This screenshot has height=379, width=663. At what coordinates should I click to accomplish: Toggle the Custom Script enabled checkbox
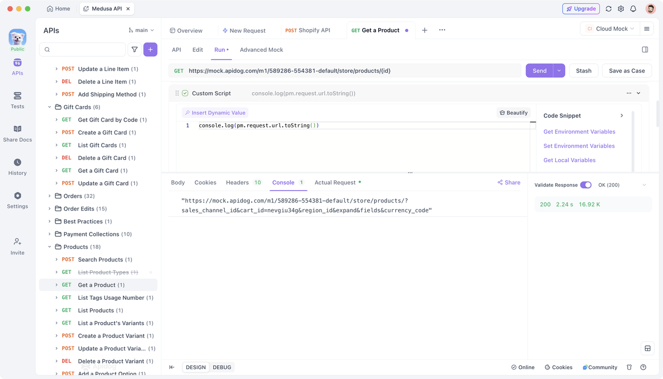pyautogui.click(x=185, y=93)
